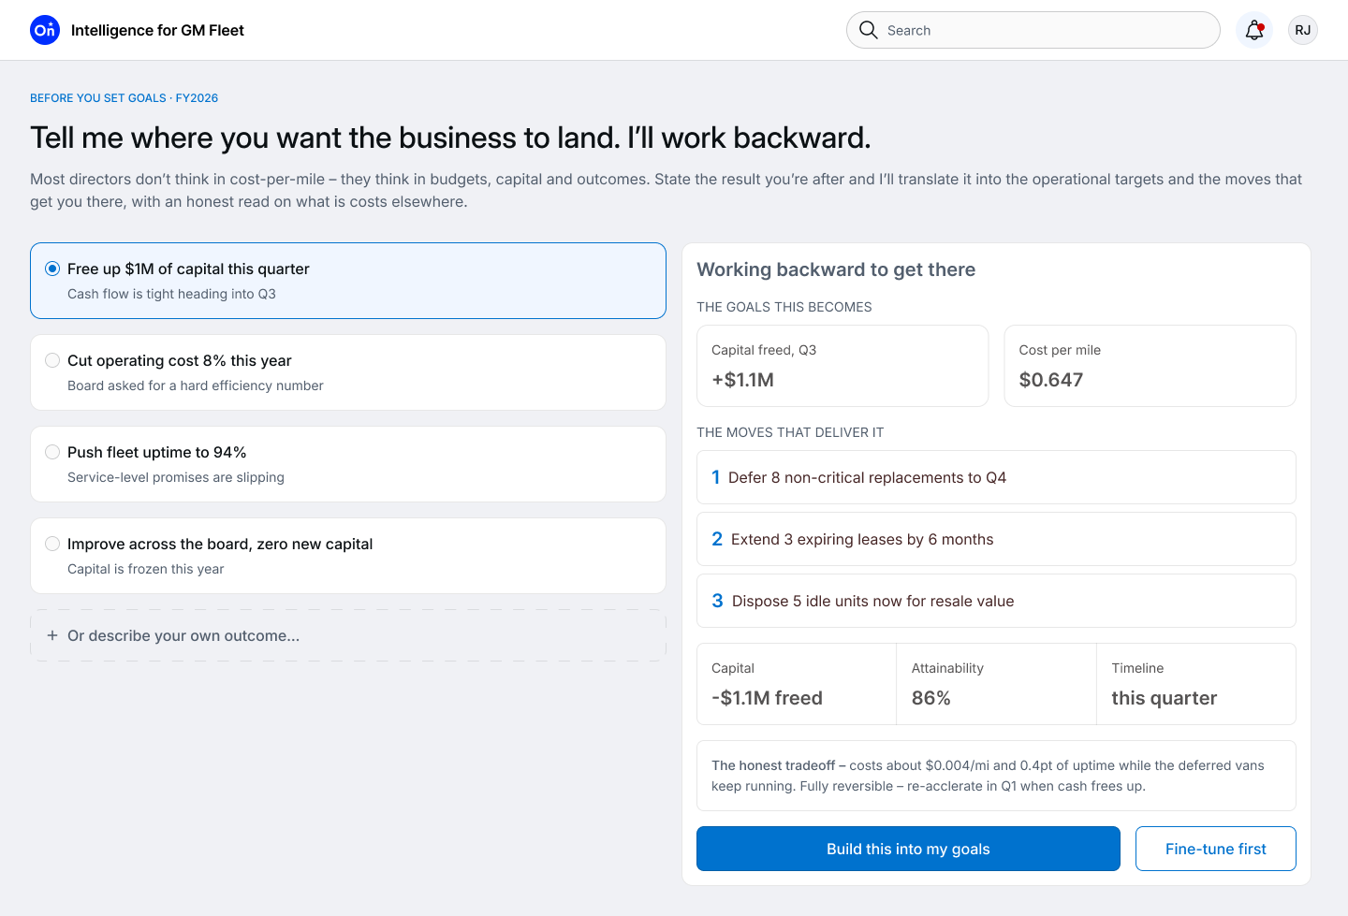Click the Cost per mile $0.647 value
Viewport: 1348px width, 916px height.
click(1050, 380)
